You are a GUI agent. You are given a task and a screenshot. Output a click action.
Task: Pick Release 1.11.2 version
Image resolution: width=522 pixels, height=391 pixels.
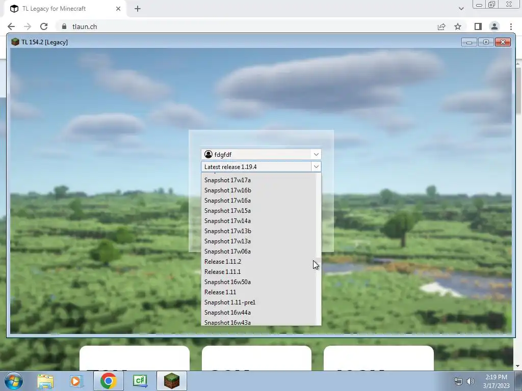coord(258,262)
